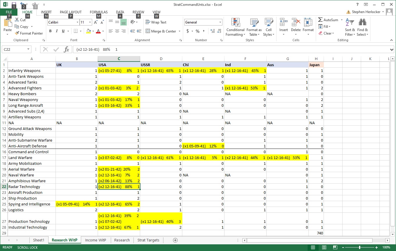The height and width of the screenshot is (251, 396).
Task: Toggle underline formatting
Action: [63, 31]
